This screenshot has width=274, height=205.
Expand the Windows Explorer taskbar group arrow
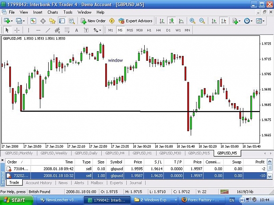coord(176,200)
